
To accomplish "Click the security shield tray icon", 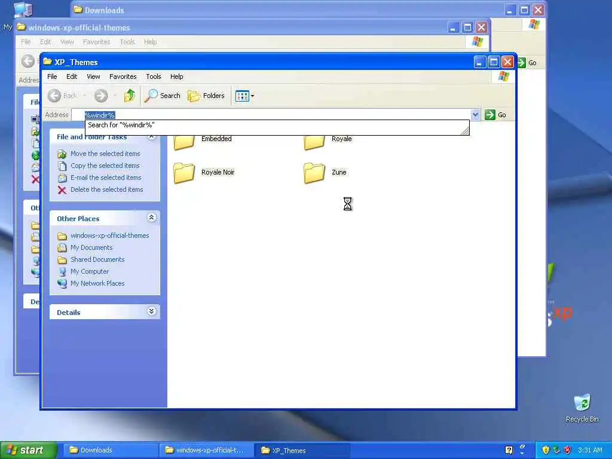I will click(x=546, y=450).
